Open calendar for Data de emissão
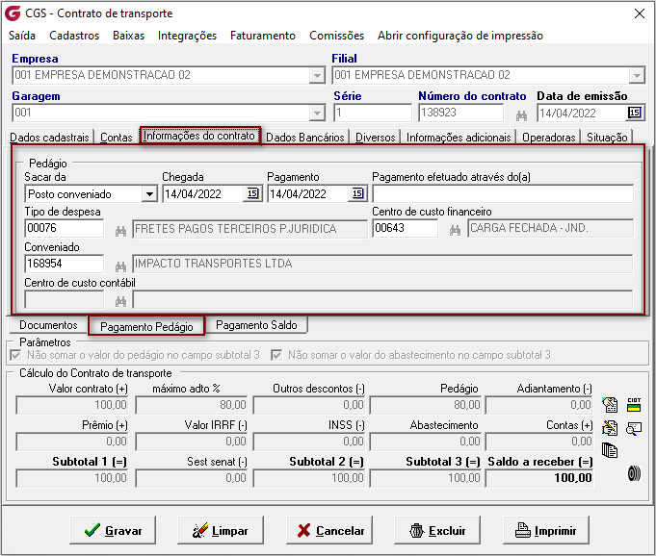The height and width of the screenshot is (556, 656). pyautogui.click(x=634, y=113)
